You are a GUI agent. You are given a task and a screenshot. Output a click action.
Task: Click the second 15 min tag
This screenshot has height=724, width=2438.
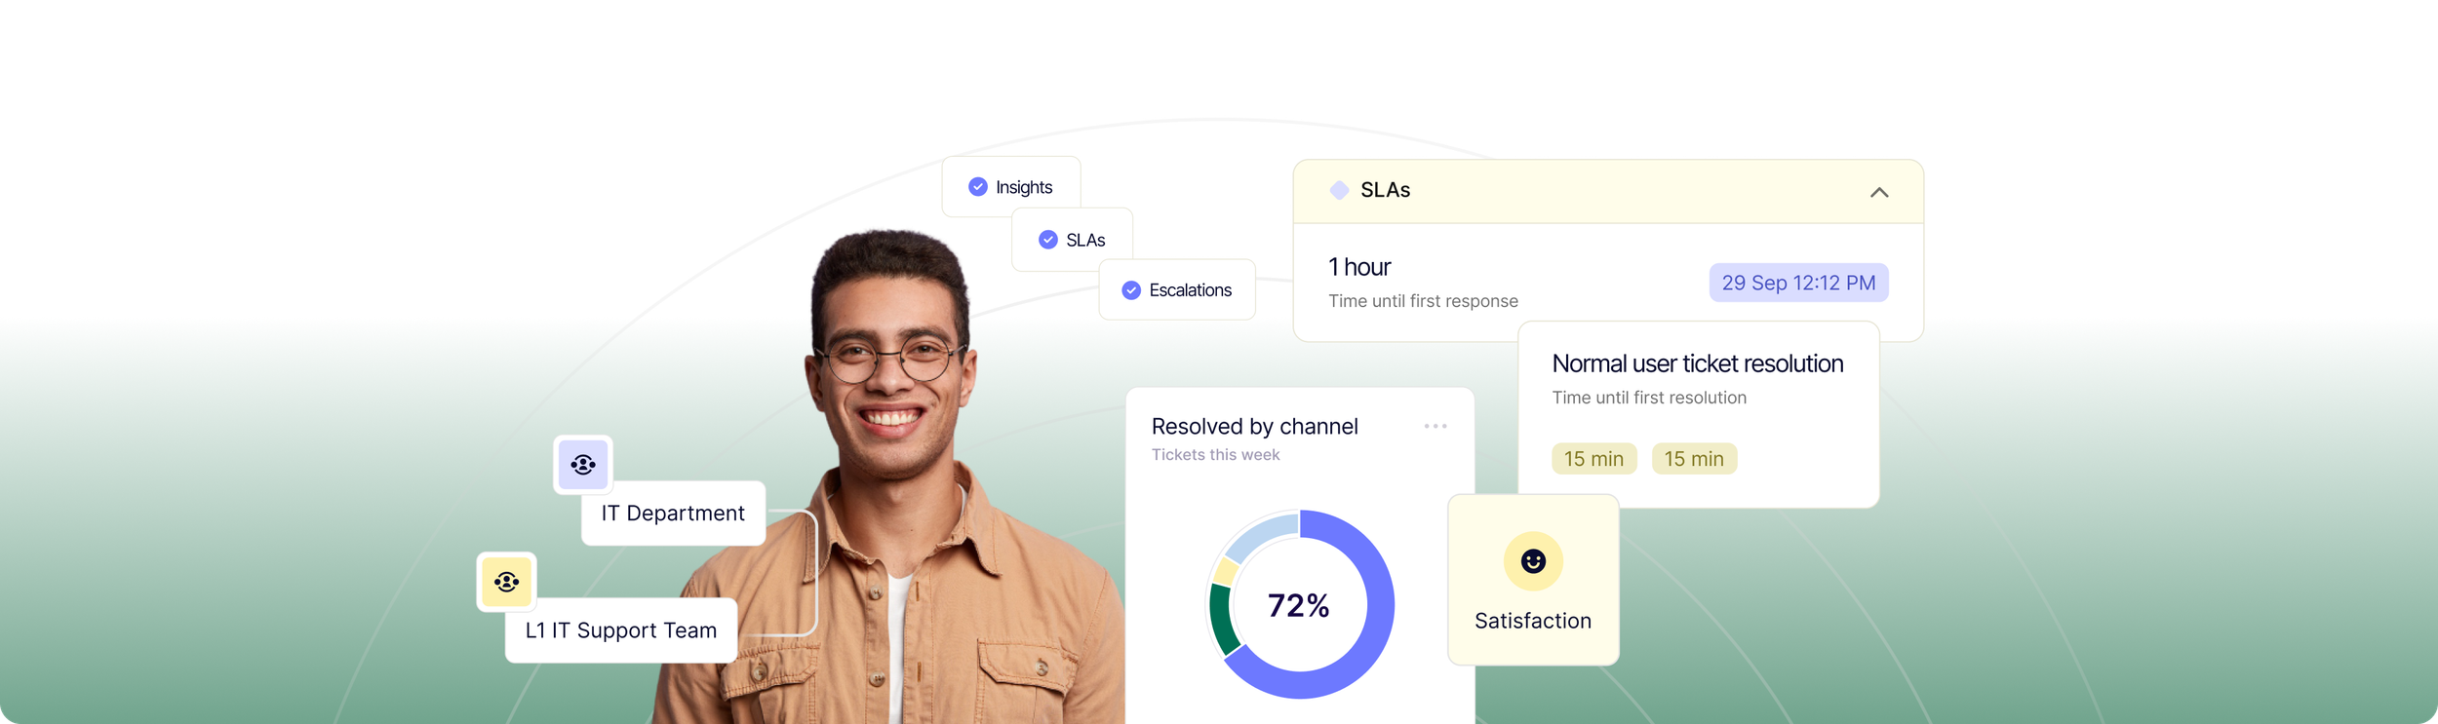[x=1694, y=459]
